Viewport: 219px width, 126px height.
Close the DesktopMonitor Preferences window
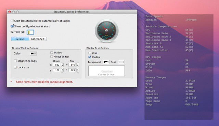click(10, 12)
